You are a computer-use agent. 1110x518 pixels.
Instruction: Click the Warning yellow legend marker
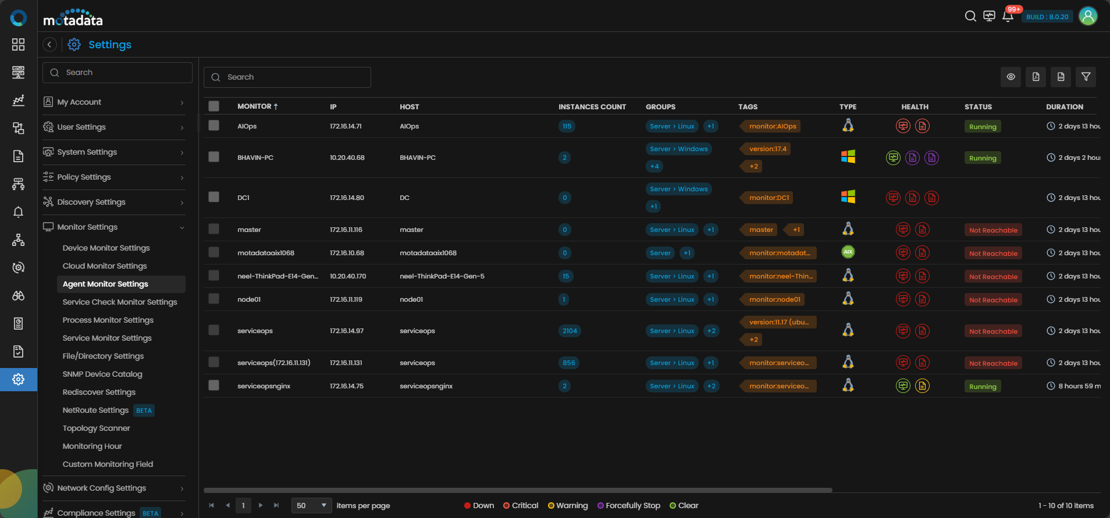tap(551, 506)
